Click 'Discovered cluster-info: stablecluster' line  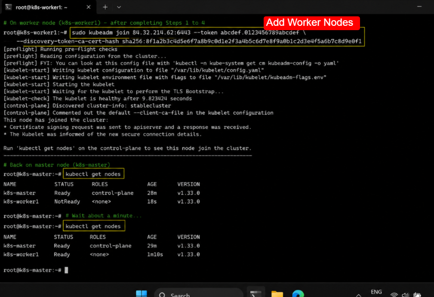(87, 105)
